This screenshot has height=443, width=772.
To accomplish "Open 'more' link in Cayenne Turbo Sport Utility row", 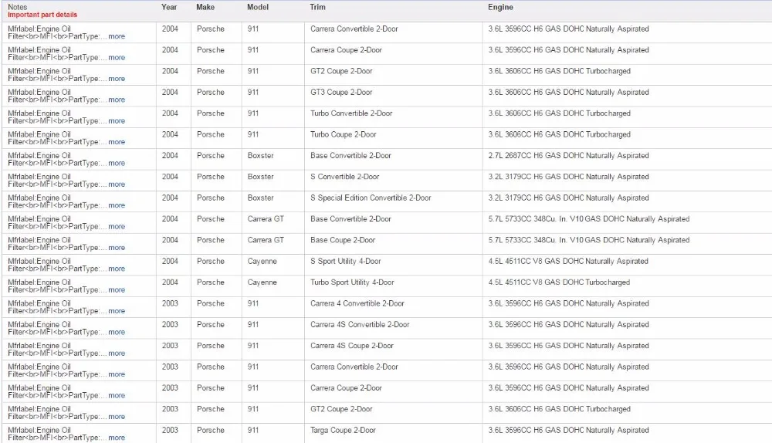I will click(x=117, y=290).
